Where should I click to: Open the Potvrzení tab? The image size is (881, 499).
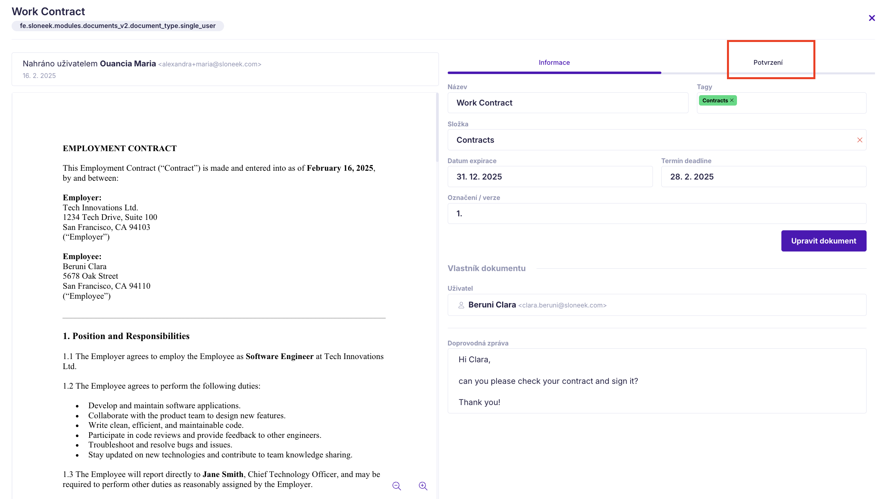[x=768, y=63]
